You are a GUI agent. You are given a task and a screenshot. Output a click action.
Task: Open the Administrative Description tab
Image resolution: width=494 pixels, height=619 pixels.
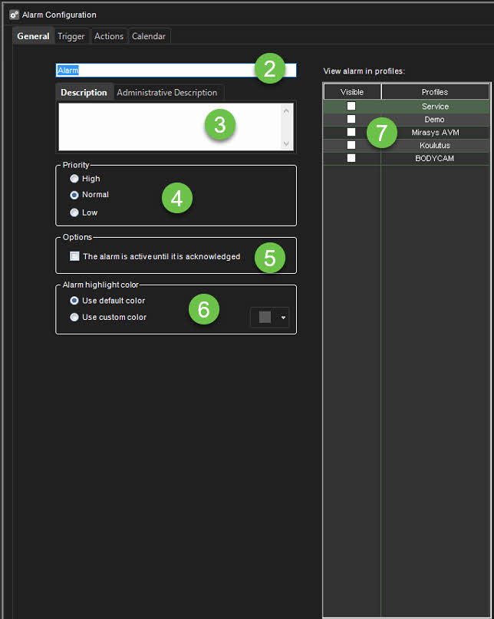[x=166, y=93]
